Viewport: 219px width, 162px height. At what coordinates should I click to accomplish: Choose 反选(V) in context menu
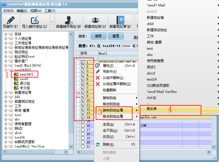point(108,136)
